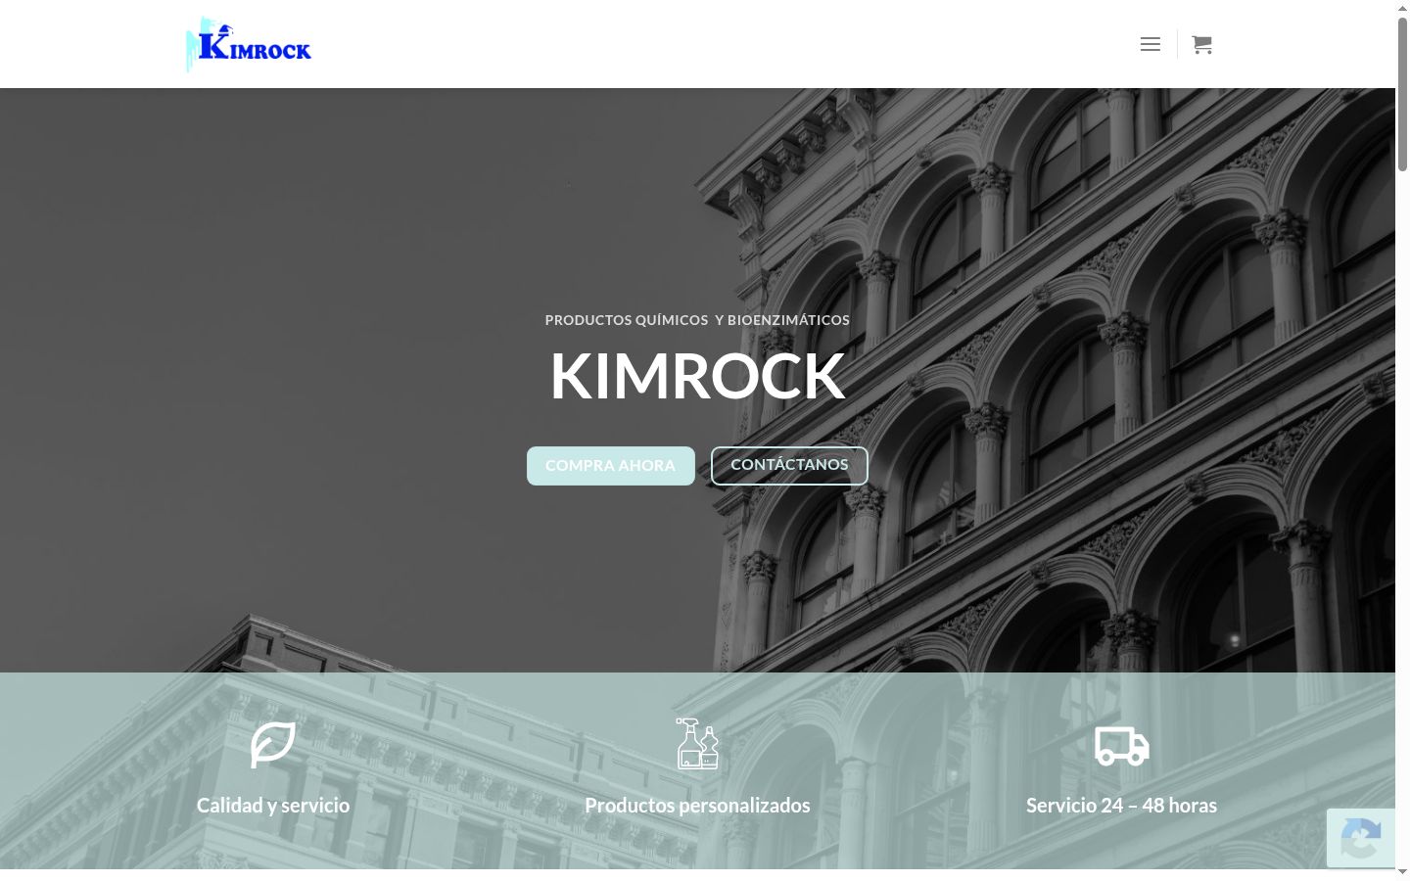Click the Kimrock logo in the header
The width and height of the screenshot is (1410, 881).
pos(249,44)
